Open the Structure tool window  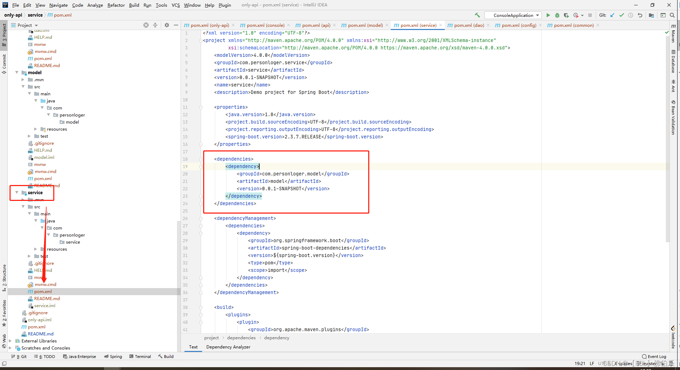[x=4, y=278]
